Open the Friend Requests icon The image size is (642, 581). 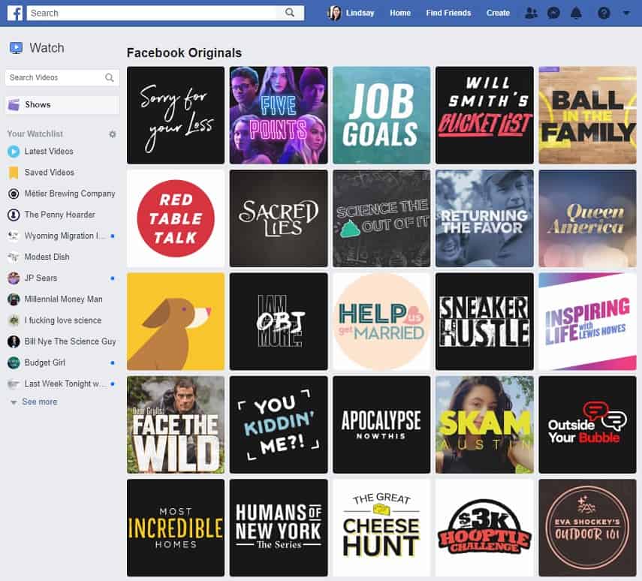tap(531, 13)
